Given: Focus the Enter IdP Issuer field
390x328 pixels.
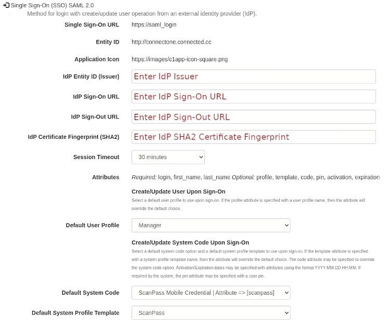Looking at the screenshot, I should point(253,76).
